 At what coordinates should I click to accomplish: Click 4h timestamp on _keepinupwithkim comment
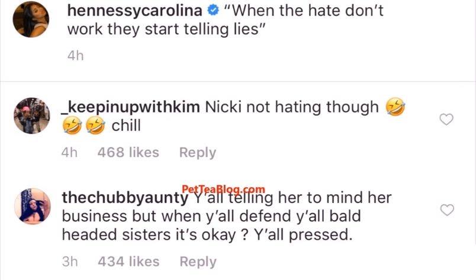tap(69, 153)
